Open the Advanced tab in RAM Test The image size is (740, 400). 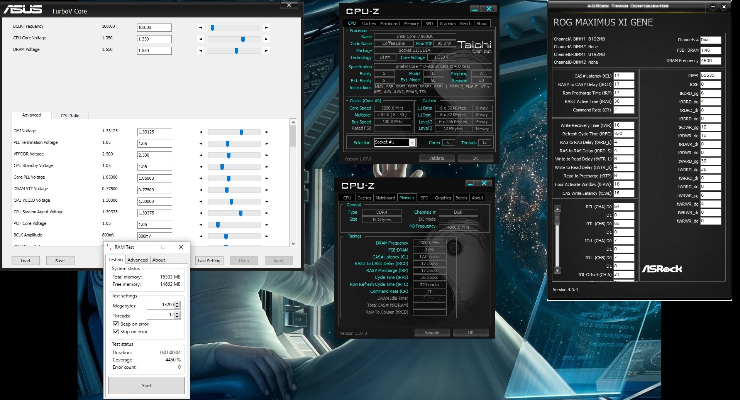tap(137, 260)
